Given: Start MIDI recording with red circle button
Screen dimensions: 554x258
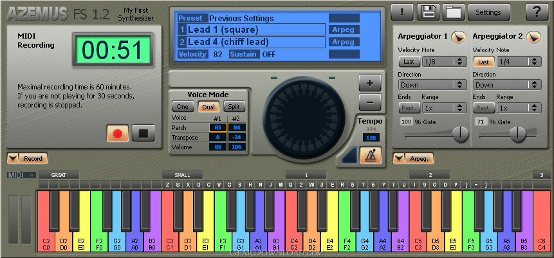Looking at the screenshot, I should click(x=118, y=133).
